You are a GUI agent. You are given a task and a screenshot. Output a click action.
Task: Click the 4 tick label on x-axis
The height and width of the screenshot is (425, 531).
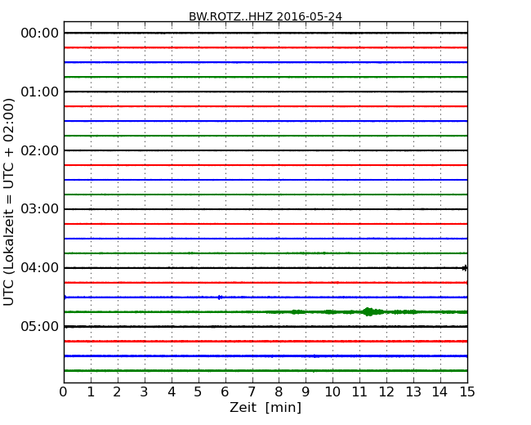coord(172,392)
